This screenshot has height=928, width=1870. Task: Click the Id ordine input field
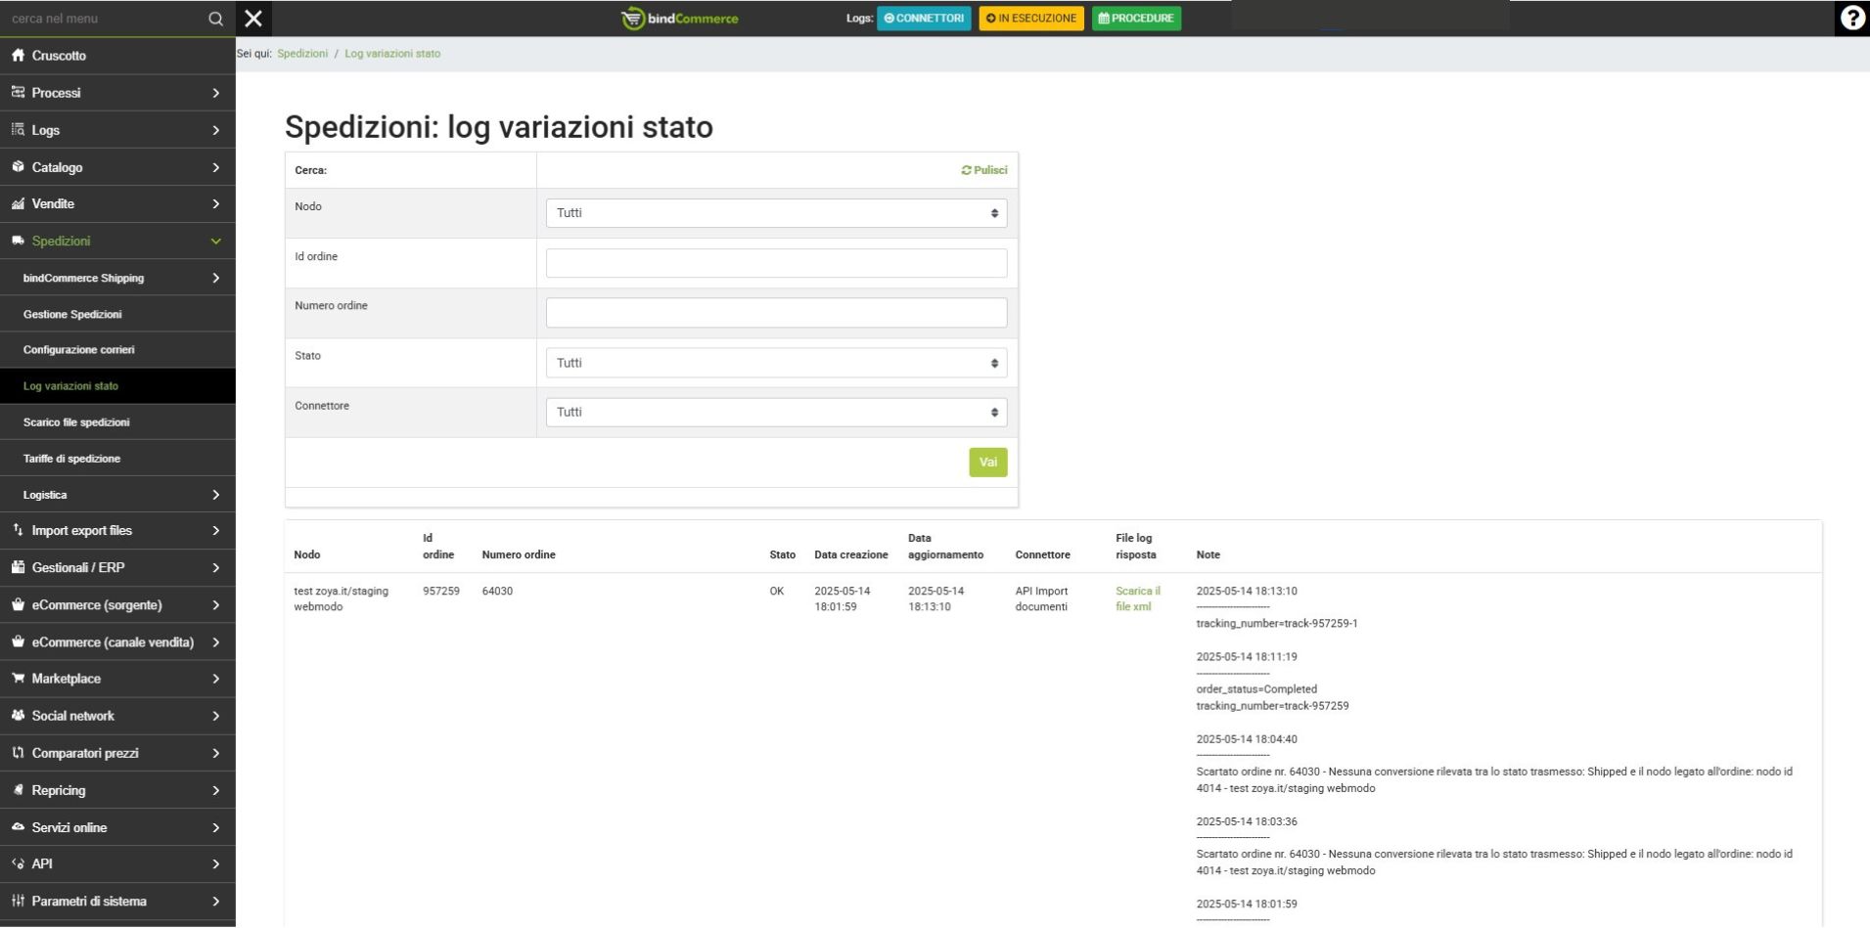tap(776, 263)
